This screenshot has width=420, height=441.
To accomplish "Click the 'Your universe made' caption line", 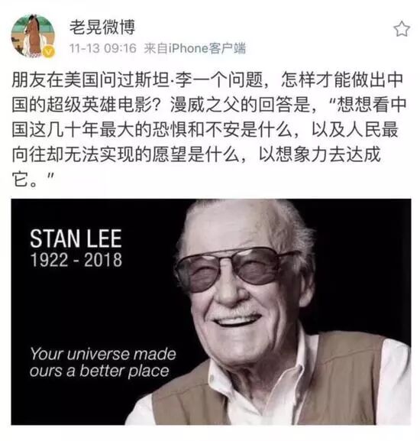I will coord(103,354).
